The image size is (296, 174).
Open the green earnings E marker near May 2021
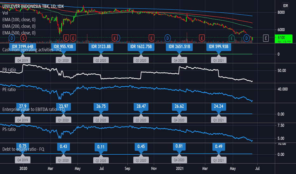pyautogui.click(x=232, y=38)
